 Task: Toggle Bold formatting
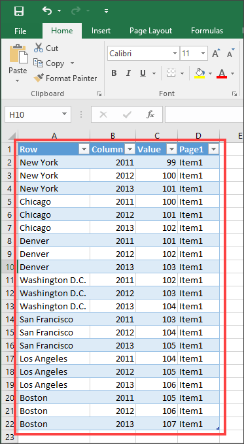tap(114, 74)
